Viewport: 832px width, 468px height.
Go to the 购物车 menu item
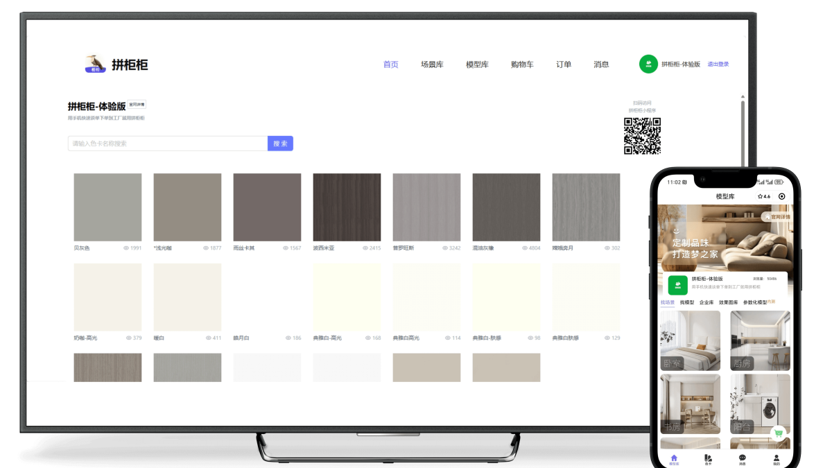(522, 64)
